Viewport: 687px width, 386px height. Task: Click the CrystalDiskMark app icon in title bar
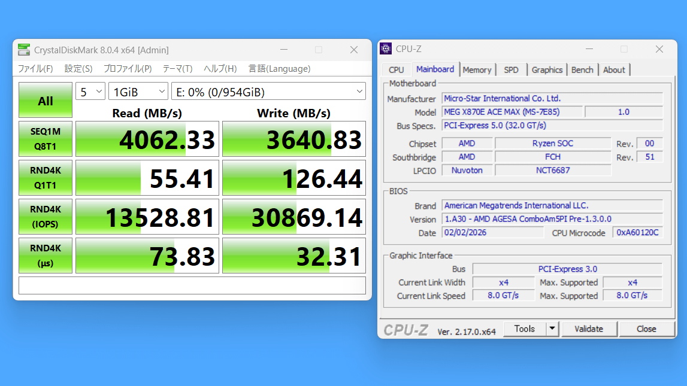24,50
